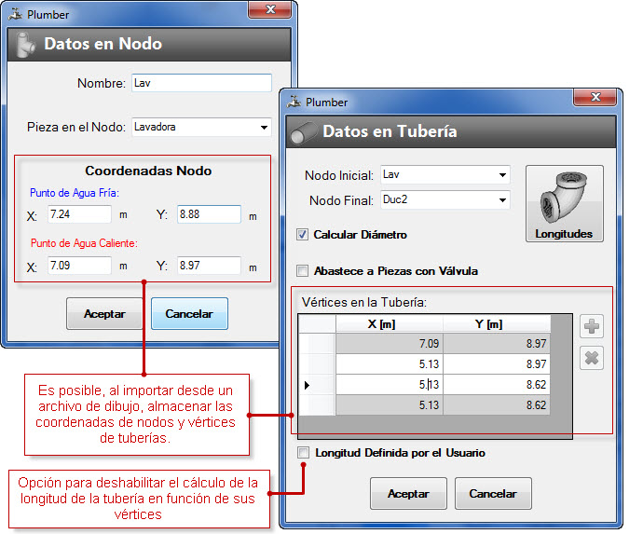Viewport: 643px width, 534px height.
Task: Click the delete vertex X icon
Action: click(x=592, y=358)
